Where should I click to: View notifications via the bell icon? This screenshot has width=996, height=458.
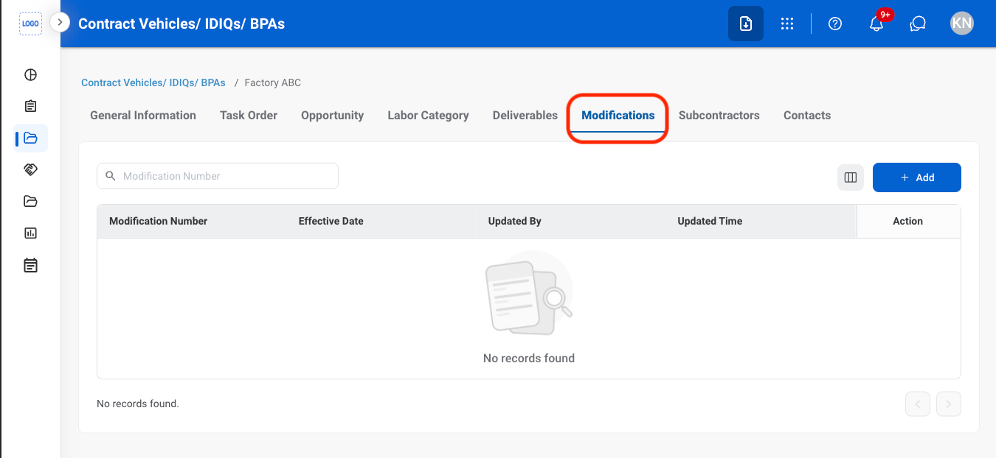(876, 24)
